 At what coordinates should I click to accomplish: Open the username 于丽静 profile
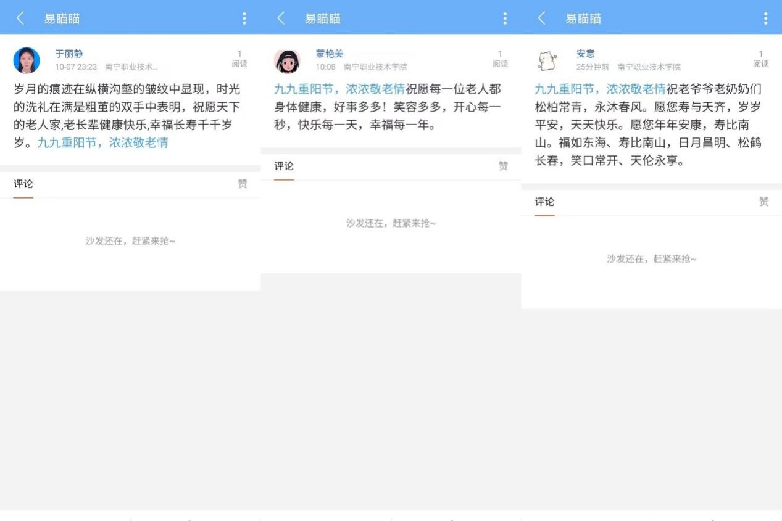[69, 54]
